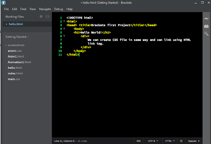
Task: Click the Hello World! heading text
Action: coord(91,32)
